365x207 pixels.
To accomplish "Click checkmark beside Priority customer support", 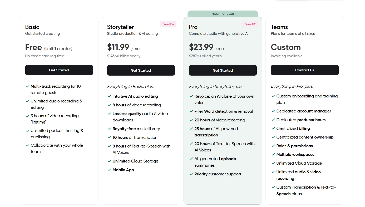I will (x=191, y=174).
